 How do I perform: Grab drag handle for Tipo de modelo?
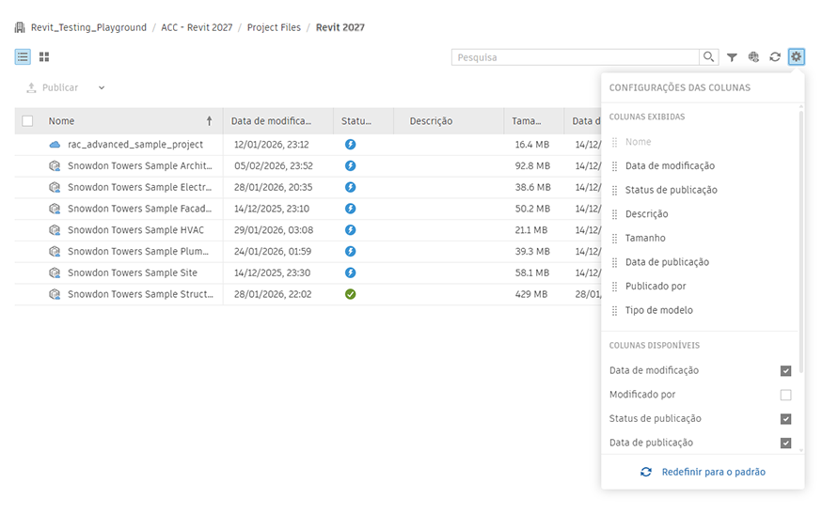614,311
